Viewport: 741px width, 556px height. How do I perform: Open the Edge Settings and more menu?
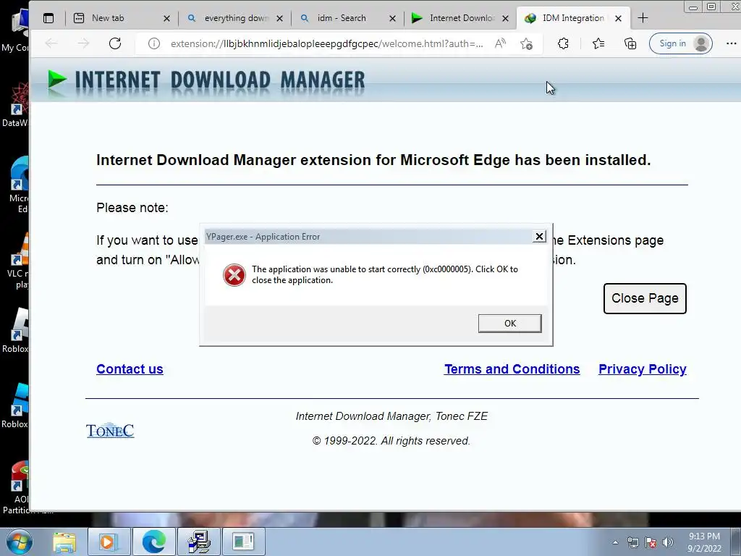(x=731, y=43)
